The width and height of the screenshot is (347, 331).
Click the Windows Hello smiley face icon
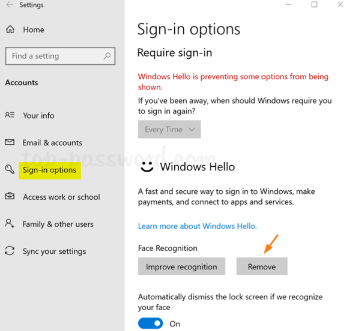(x=147, y=167)
